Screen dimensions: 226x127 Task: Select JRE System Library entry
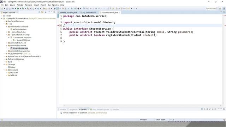coord(19,54)
